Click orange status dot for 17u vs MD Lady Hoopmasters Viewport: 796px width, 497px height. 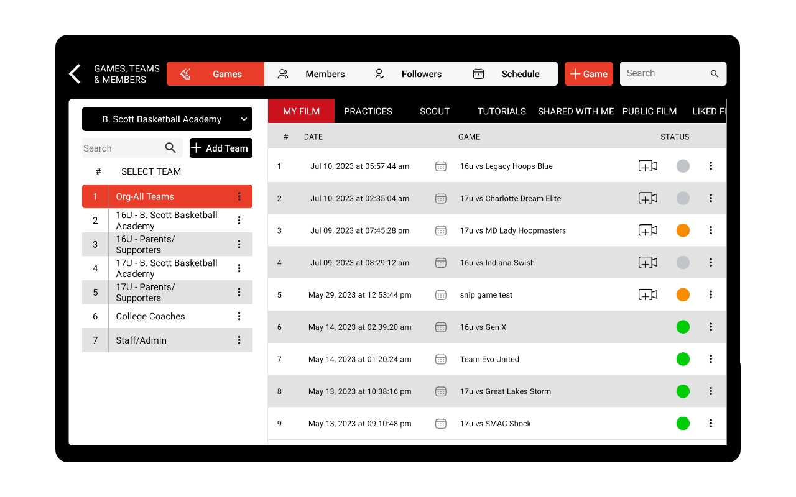tap(683, 230)
